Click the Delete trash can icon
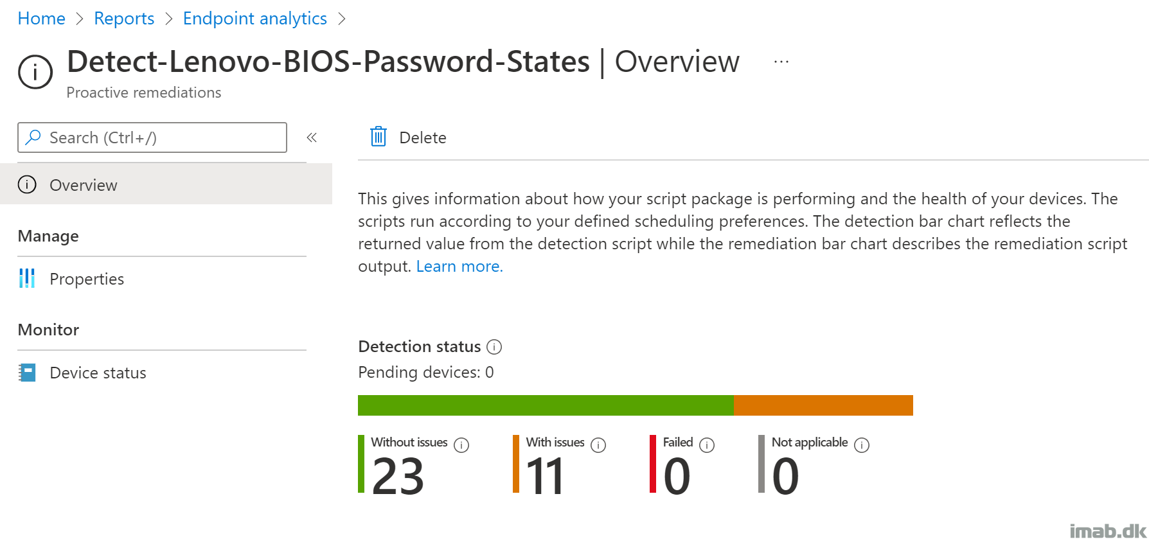Screen dimensions: 1149x539 (x=379, y=137)
